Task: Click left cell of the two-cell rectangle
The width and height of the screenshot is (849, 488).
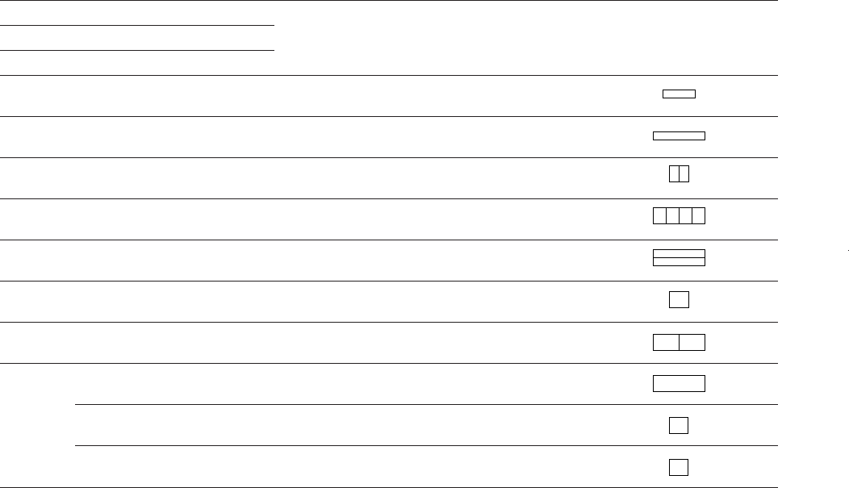Action: (x=666, y=343)
